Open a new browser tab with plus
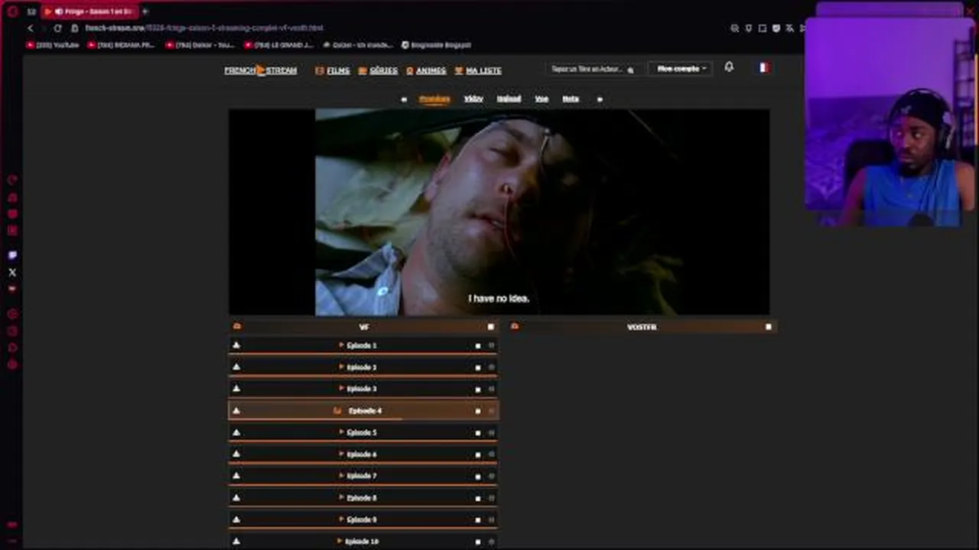Image resolution: width=979 pixels, height=550 pixels. click(145, 11)
